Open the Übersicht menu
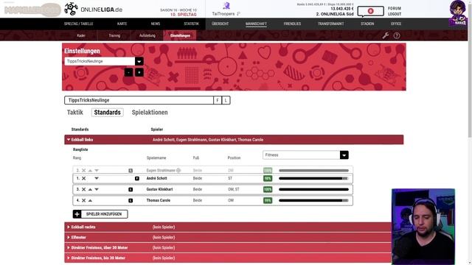 tap(220, 24)
